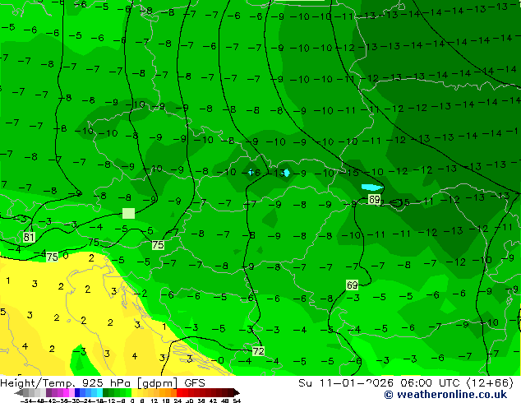
Task: Click the 72 height contour label
Action: [x=259, y=351]
